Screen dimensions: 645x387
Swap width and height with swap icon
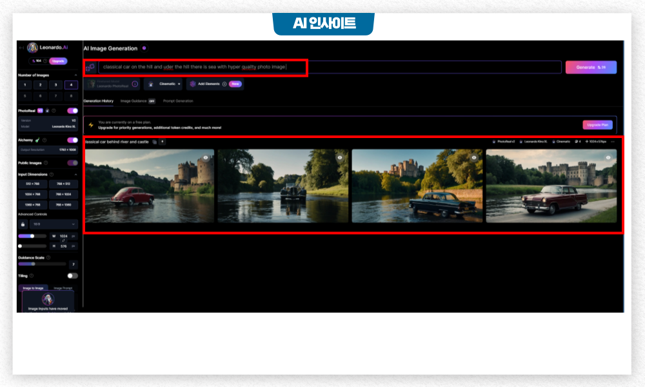63,241
